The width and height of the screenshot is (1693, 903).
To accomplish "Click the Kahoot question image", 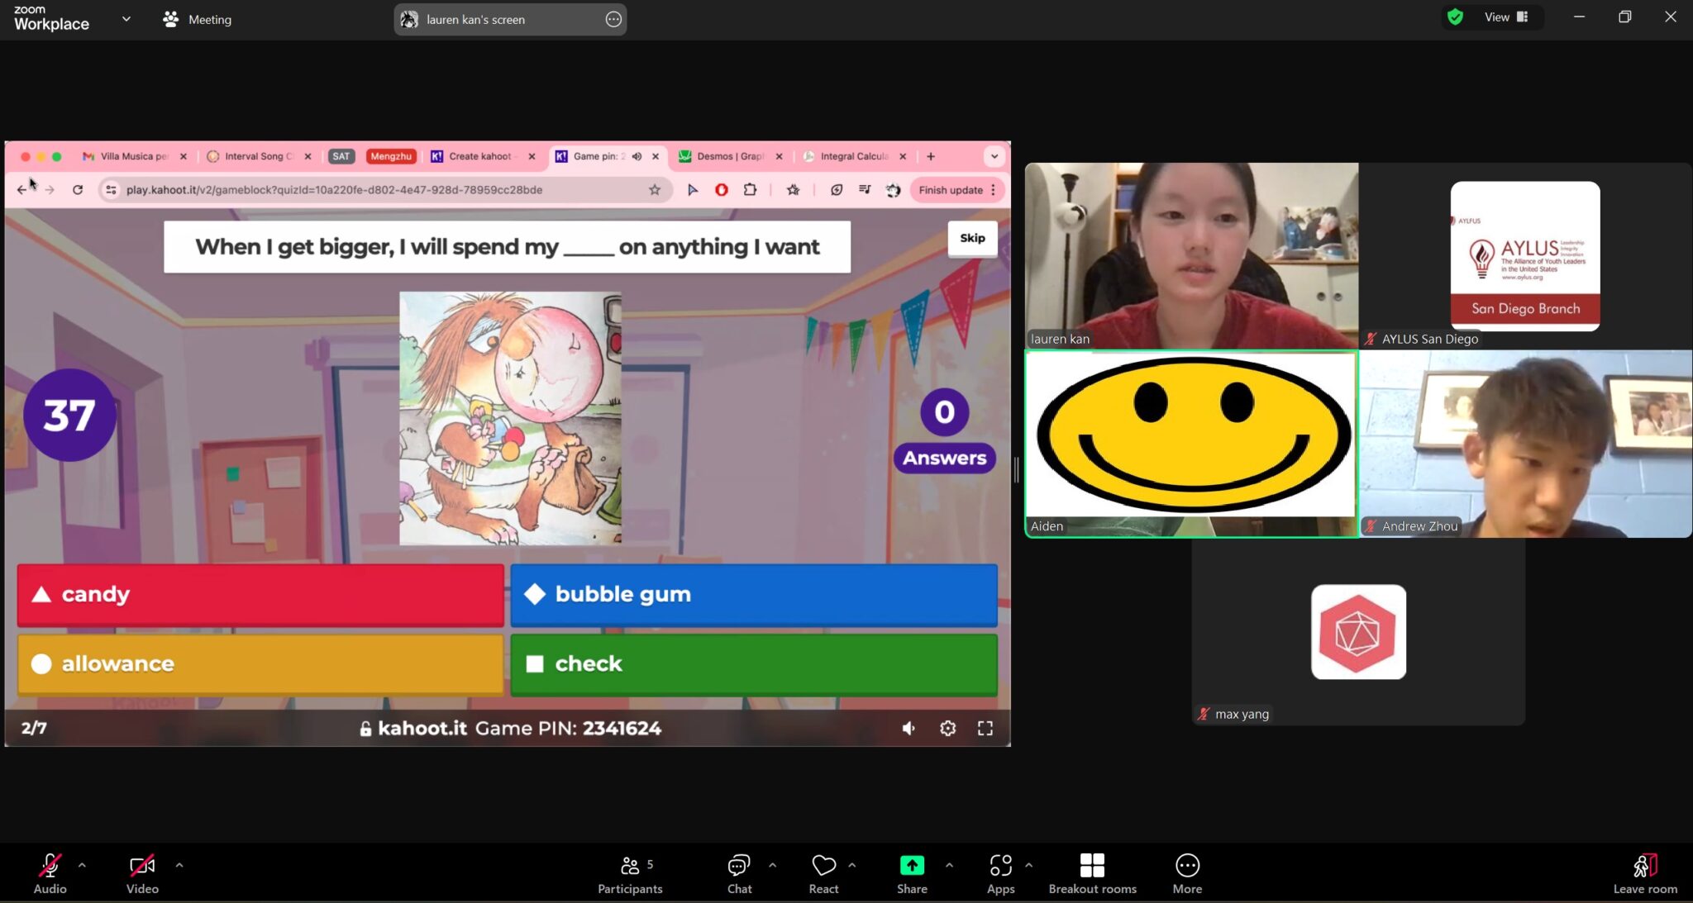I will (510, 418).
